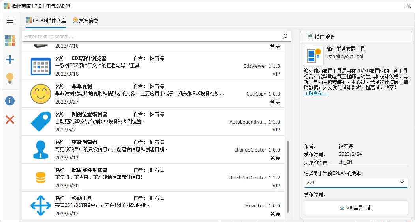The image size is (415, 222).
Task: Click the date 2023/6/17
Action: [67, 214]
